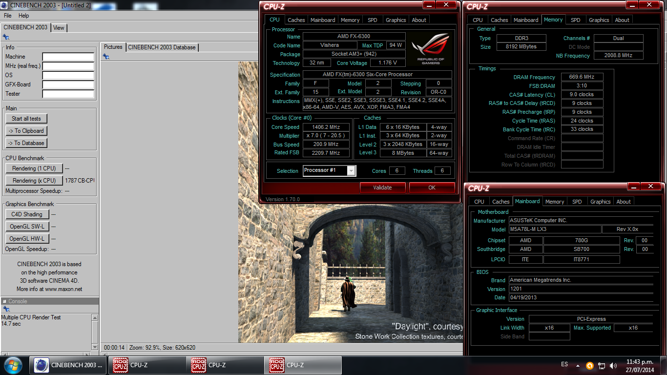The height and width of the screenshot is (375, 667).
Task: Click the GFX-Board input field
Action: click(68, 85)
